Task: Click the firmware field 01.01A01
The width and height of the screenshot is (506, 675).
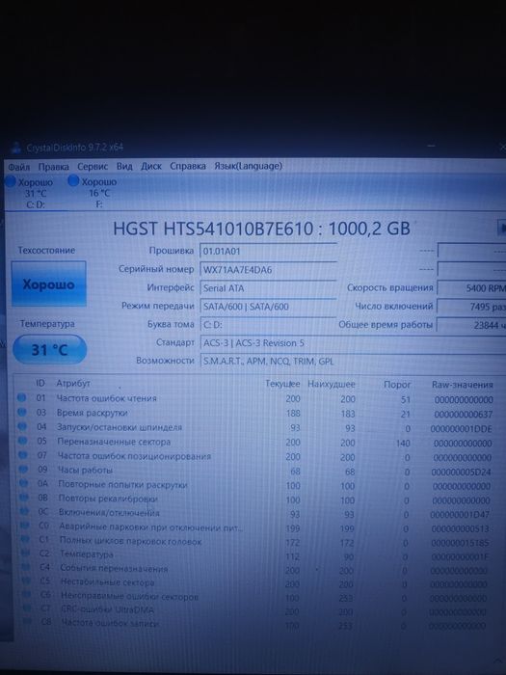Action: click(268, 252)
